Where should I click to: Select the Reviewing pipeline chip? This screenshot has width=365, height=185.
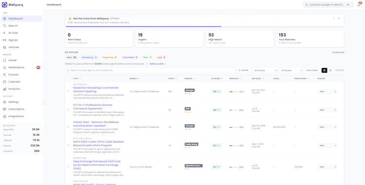90,57
